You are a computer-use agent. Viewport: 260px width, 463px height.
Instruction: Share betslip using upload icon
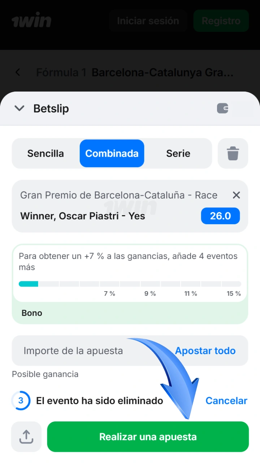tap(26, 437)
